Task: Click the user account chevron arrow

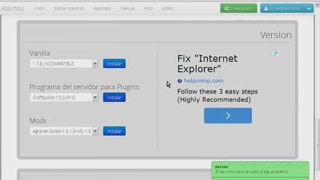Action: coord(309,8)
